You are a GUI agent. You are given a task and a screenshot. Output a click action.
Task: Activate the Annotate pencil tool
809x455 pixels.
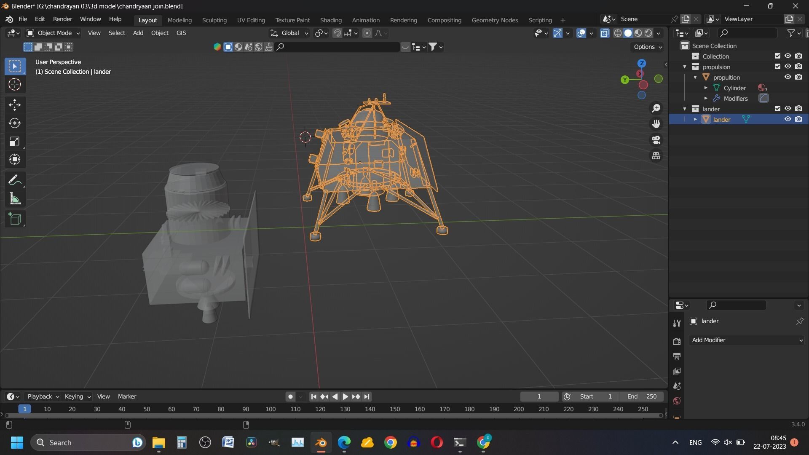click(15, 180)
